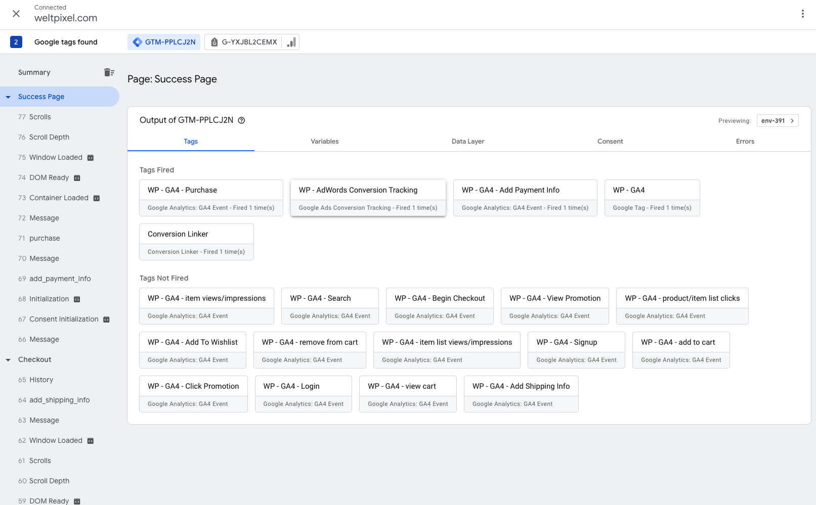Open the WP - GA4 Google Tag card

652,198
